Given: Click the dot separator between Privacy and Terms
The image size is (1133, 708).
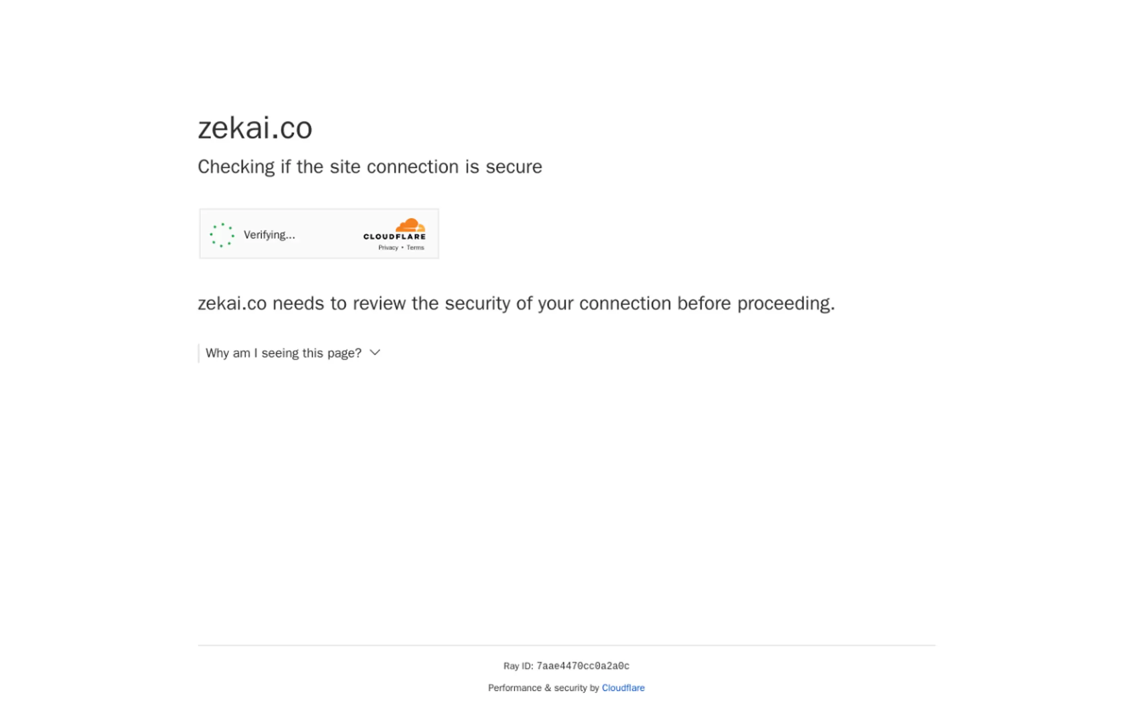Looking at the screenshot, I should coord(402,248).
